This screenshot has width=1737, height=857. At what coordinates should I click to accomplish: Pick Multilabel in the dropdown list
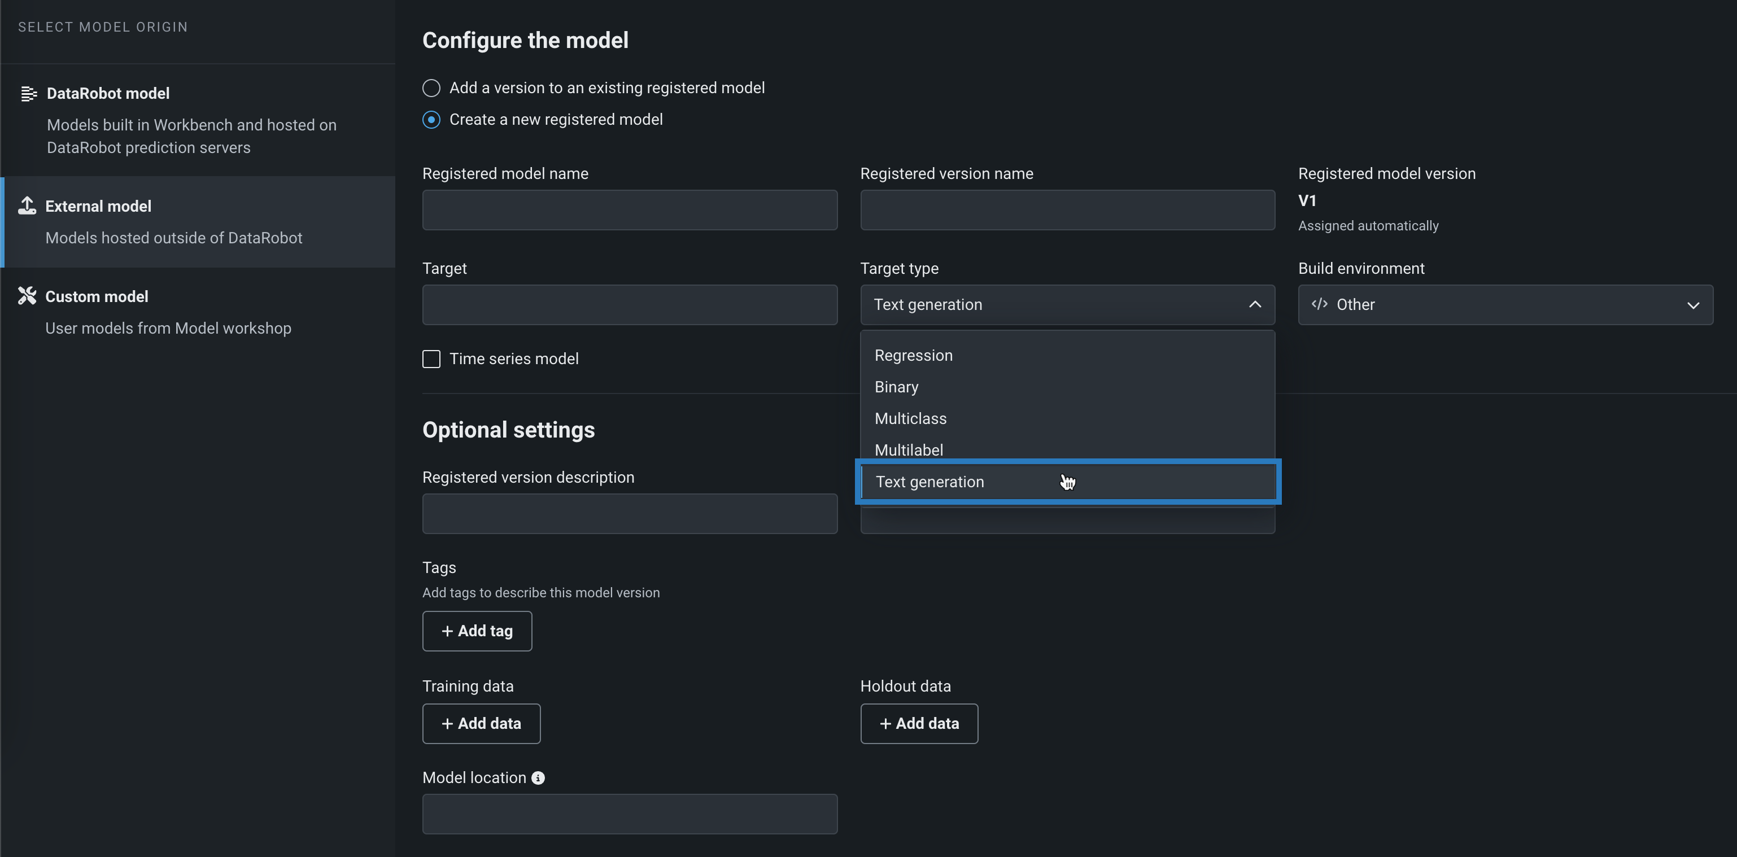click(x=908, y=450)
